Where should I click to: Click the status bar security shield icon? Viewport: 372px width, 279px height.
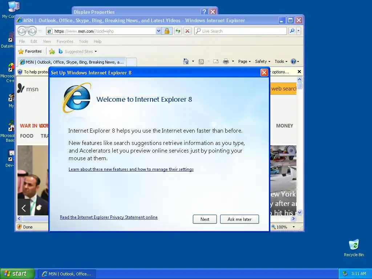pyautogui.click(x=20, y=227)
